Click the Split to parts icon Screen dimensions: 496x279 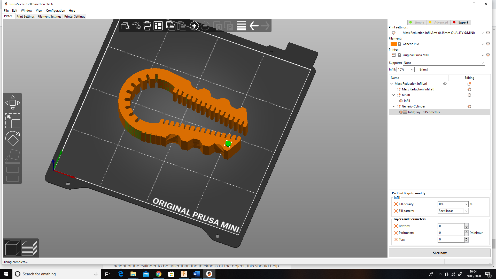click(229, 26)
